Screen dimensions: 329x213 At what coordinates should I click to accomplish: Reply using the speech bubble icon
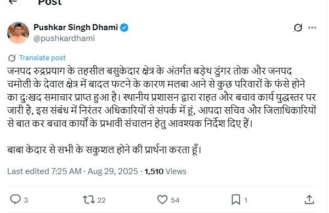15,199
